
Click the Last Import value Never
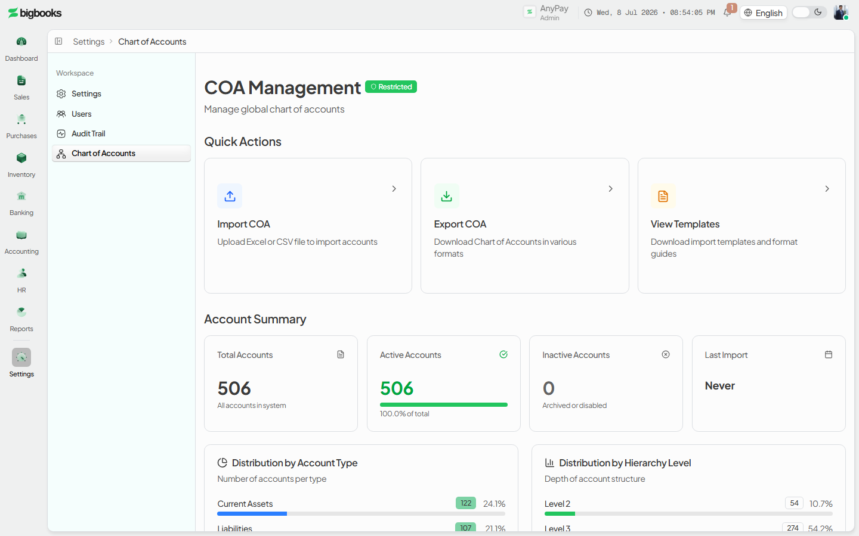(x=719, y=386)
